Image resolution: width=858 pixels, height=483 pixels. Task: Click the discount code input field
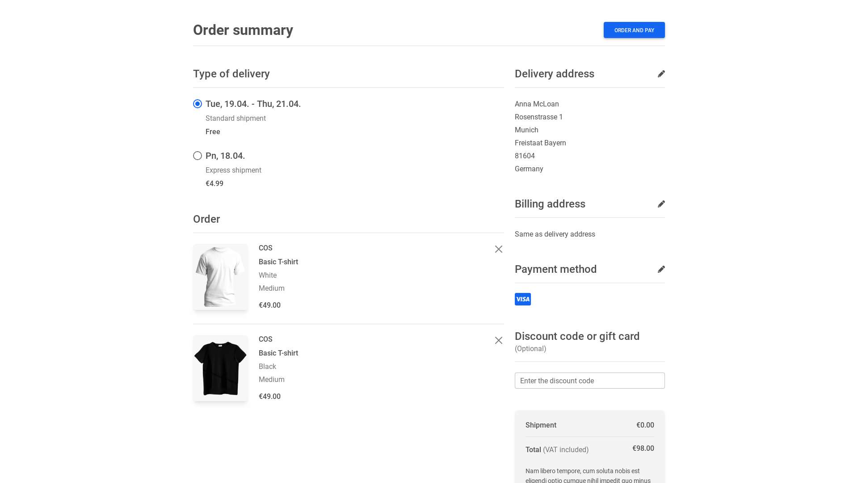(589, 381)
